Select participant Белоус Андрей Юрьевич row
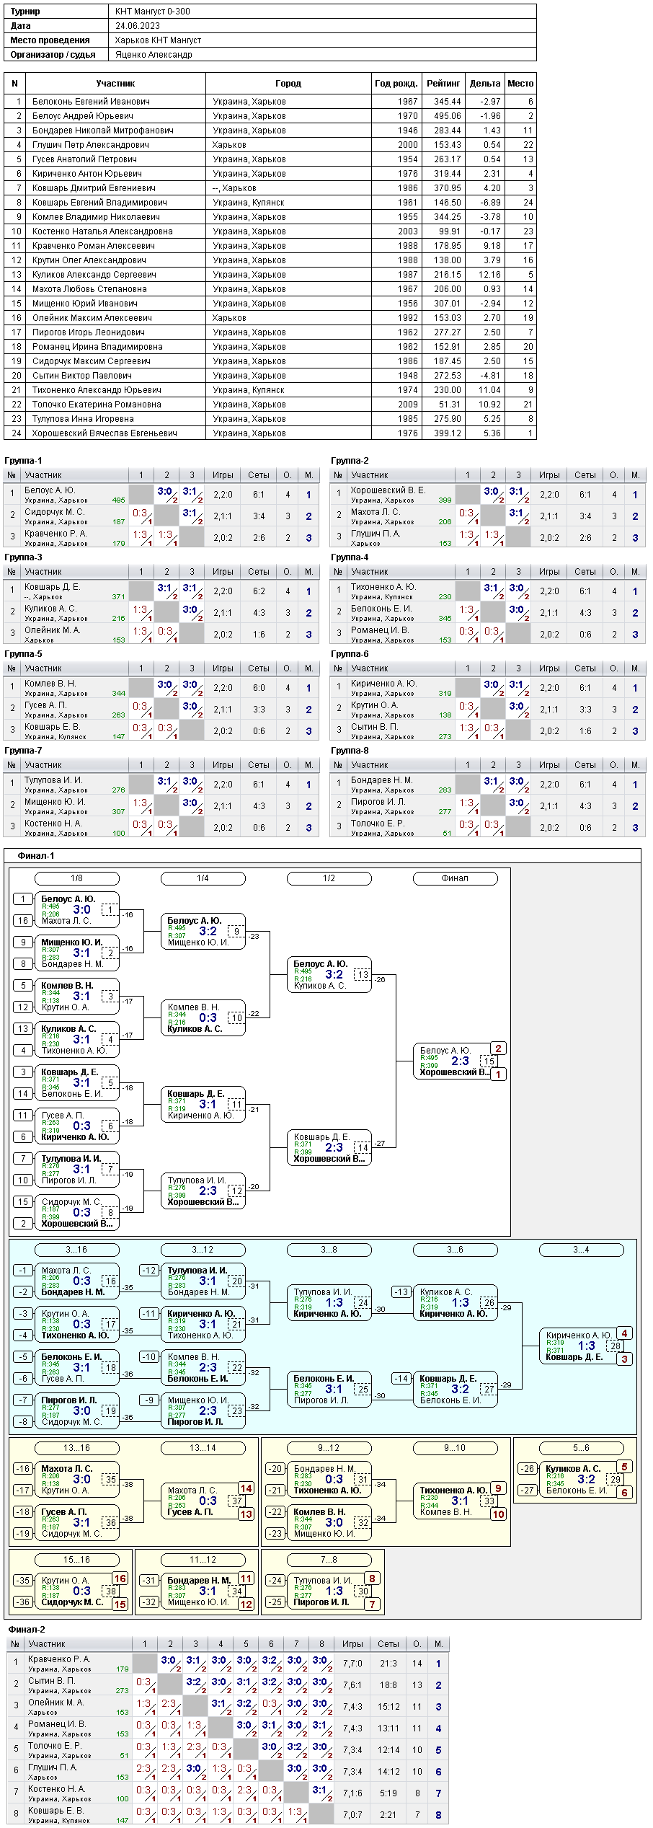 point(270,116)
